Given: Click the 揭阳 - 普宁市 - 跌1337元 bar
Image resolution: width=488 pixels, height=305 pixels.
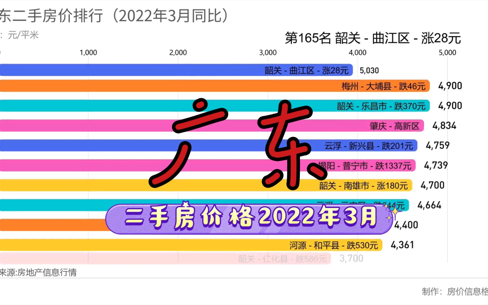Looking at the screenshot, I should tap(208, 165).
